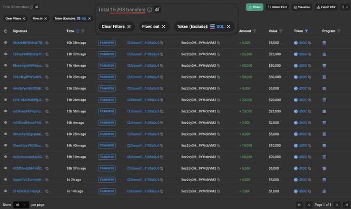Image resolution: width=351 pixels, height=209 pixels.
Task: Copy sender address in 16h 25m ago row
Action: (162, 134)
